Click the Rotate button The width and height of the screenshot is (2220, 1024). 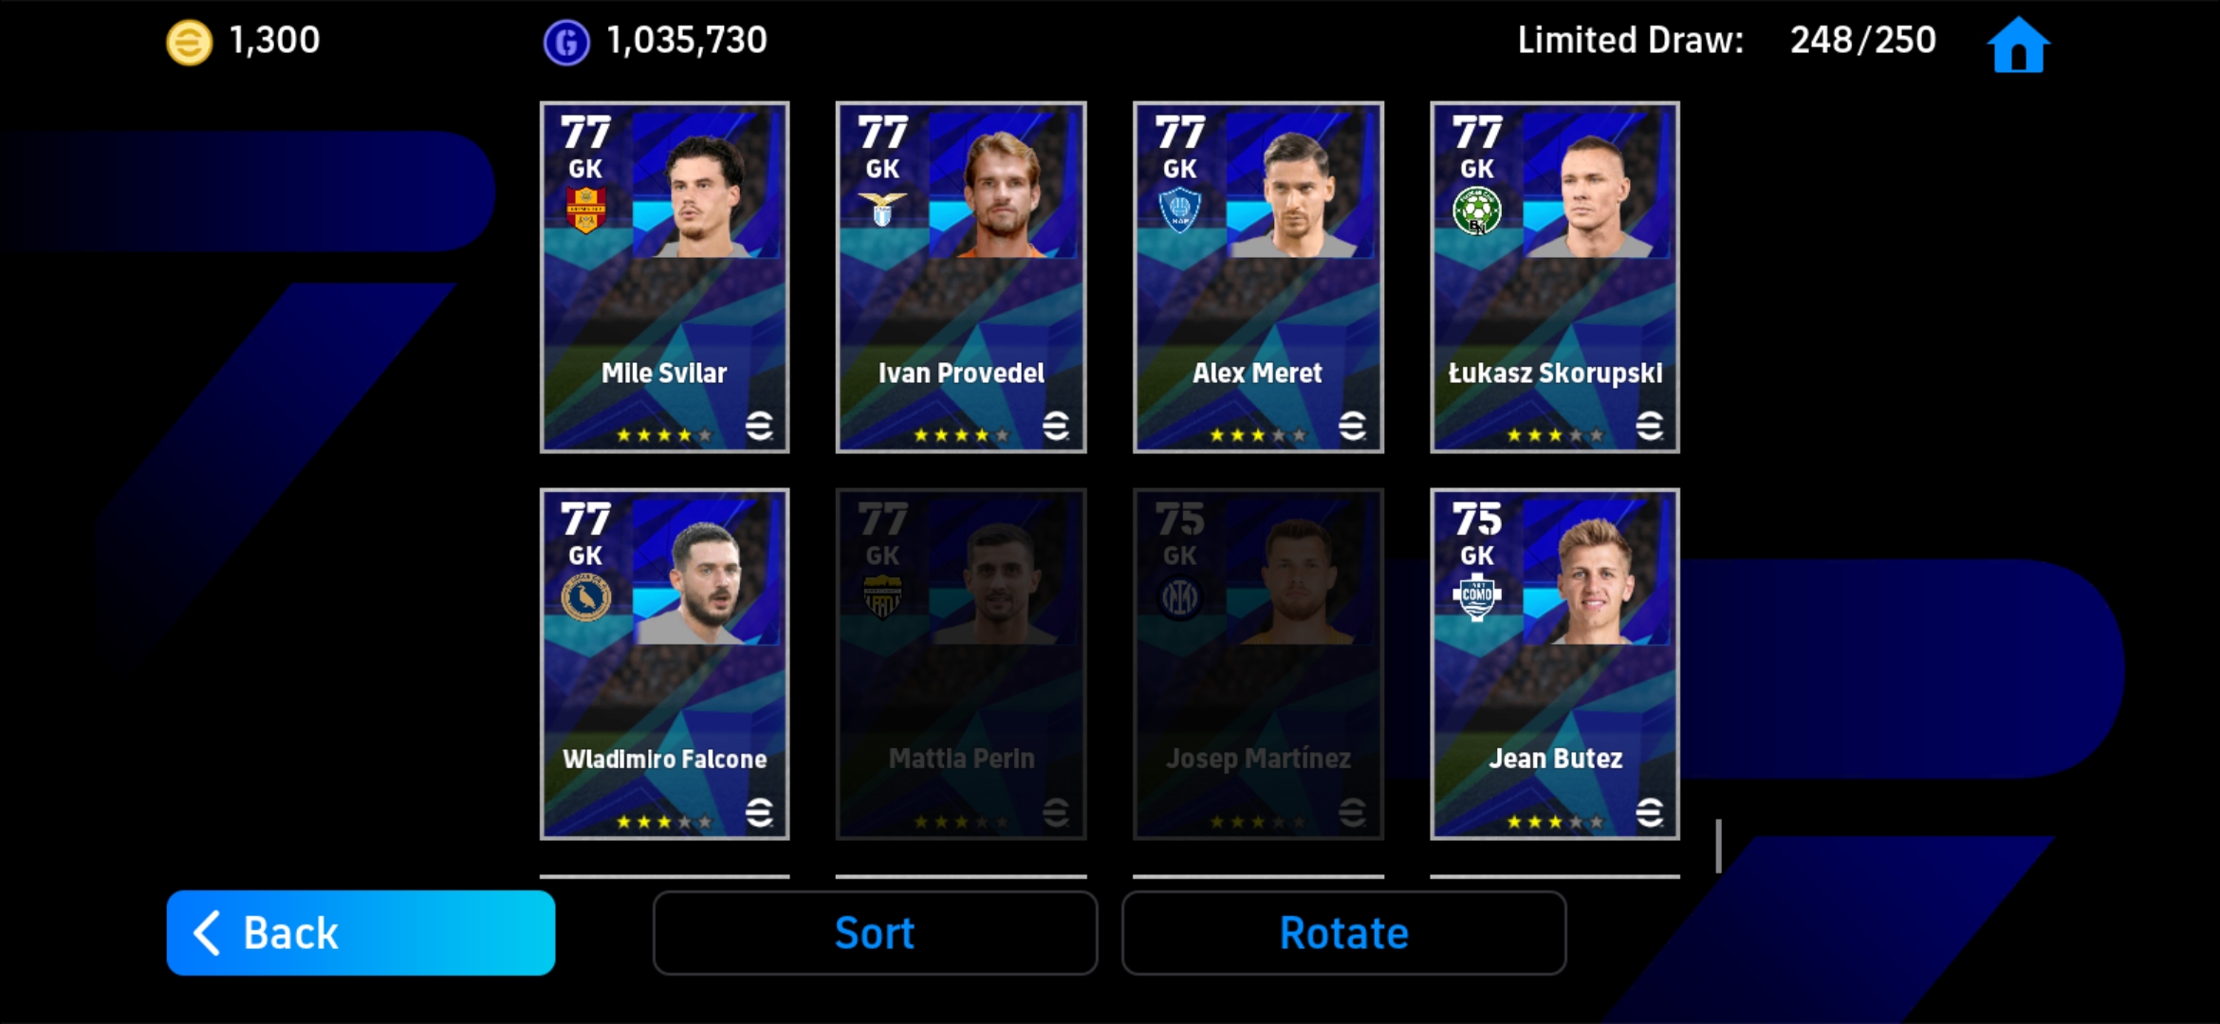coord(1343,933)
